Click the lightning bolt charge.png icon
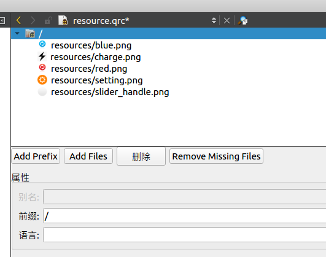This screenshot has height=257, width=326. [42, 56]
